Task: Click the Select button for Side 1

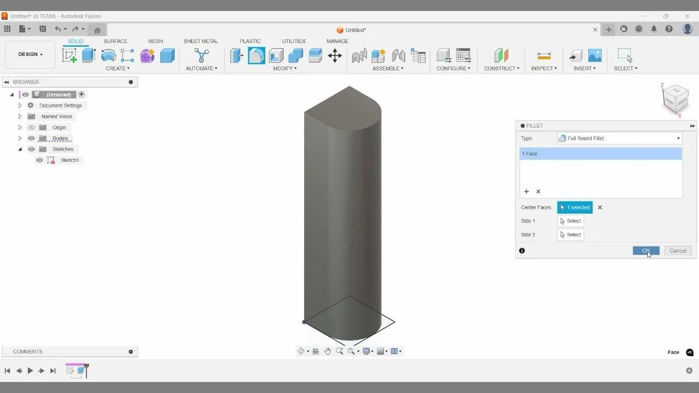Action: pos(570,221)
